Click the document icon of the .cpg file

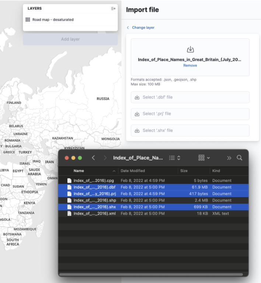click(x=69, y=181)
